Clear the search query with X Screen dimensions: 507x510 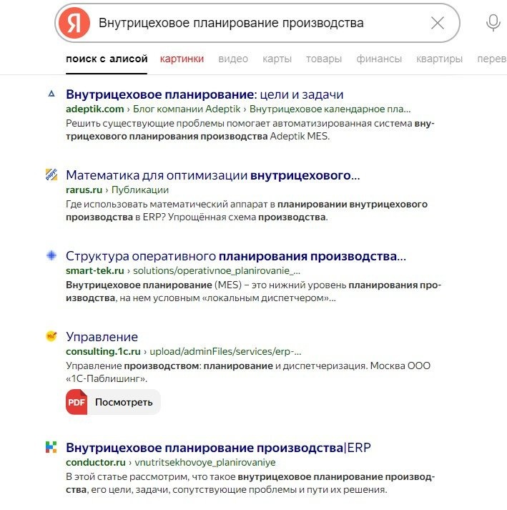438,23
